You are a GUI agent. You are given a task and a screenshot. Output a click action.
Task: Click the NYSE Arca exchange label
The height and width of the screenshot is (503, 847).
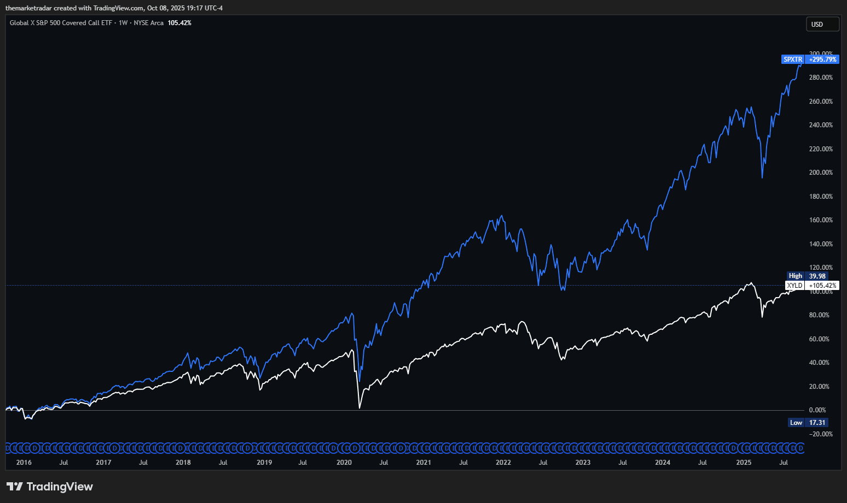(148, 23)
